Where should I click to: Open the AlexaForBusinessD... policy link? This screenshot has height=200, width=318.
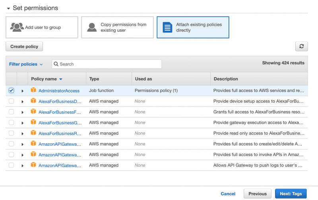click(60, 102)
